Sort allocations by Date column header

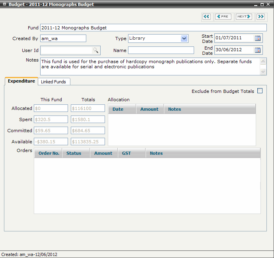point(118,109)
